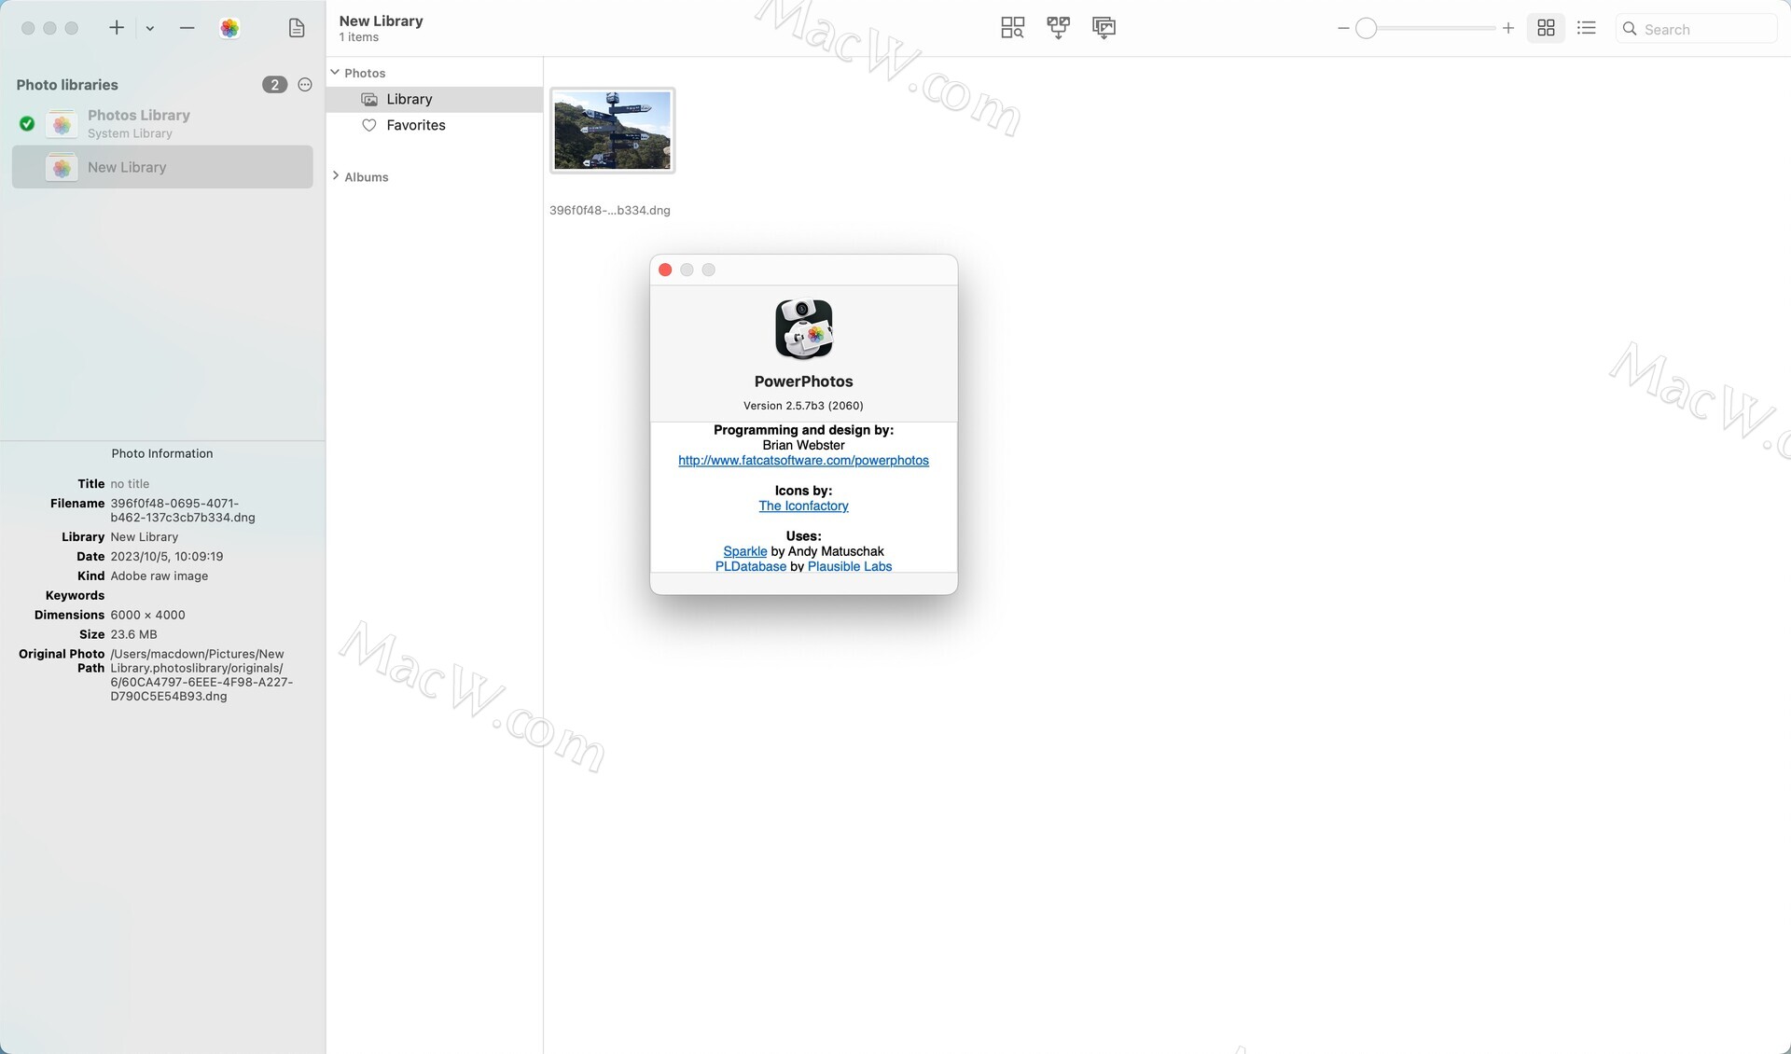Click the Photo Information header
Image resolution: width=1791 pixels, height=1054 pixels.
(x=162, y=453)
